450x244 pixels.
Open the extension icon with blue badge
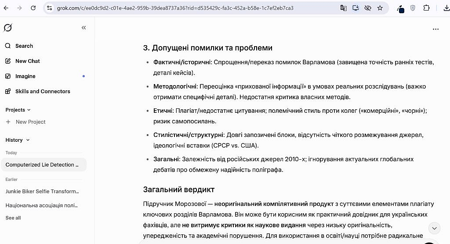click(x=401, y=9)
